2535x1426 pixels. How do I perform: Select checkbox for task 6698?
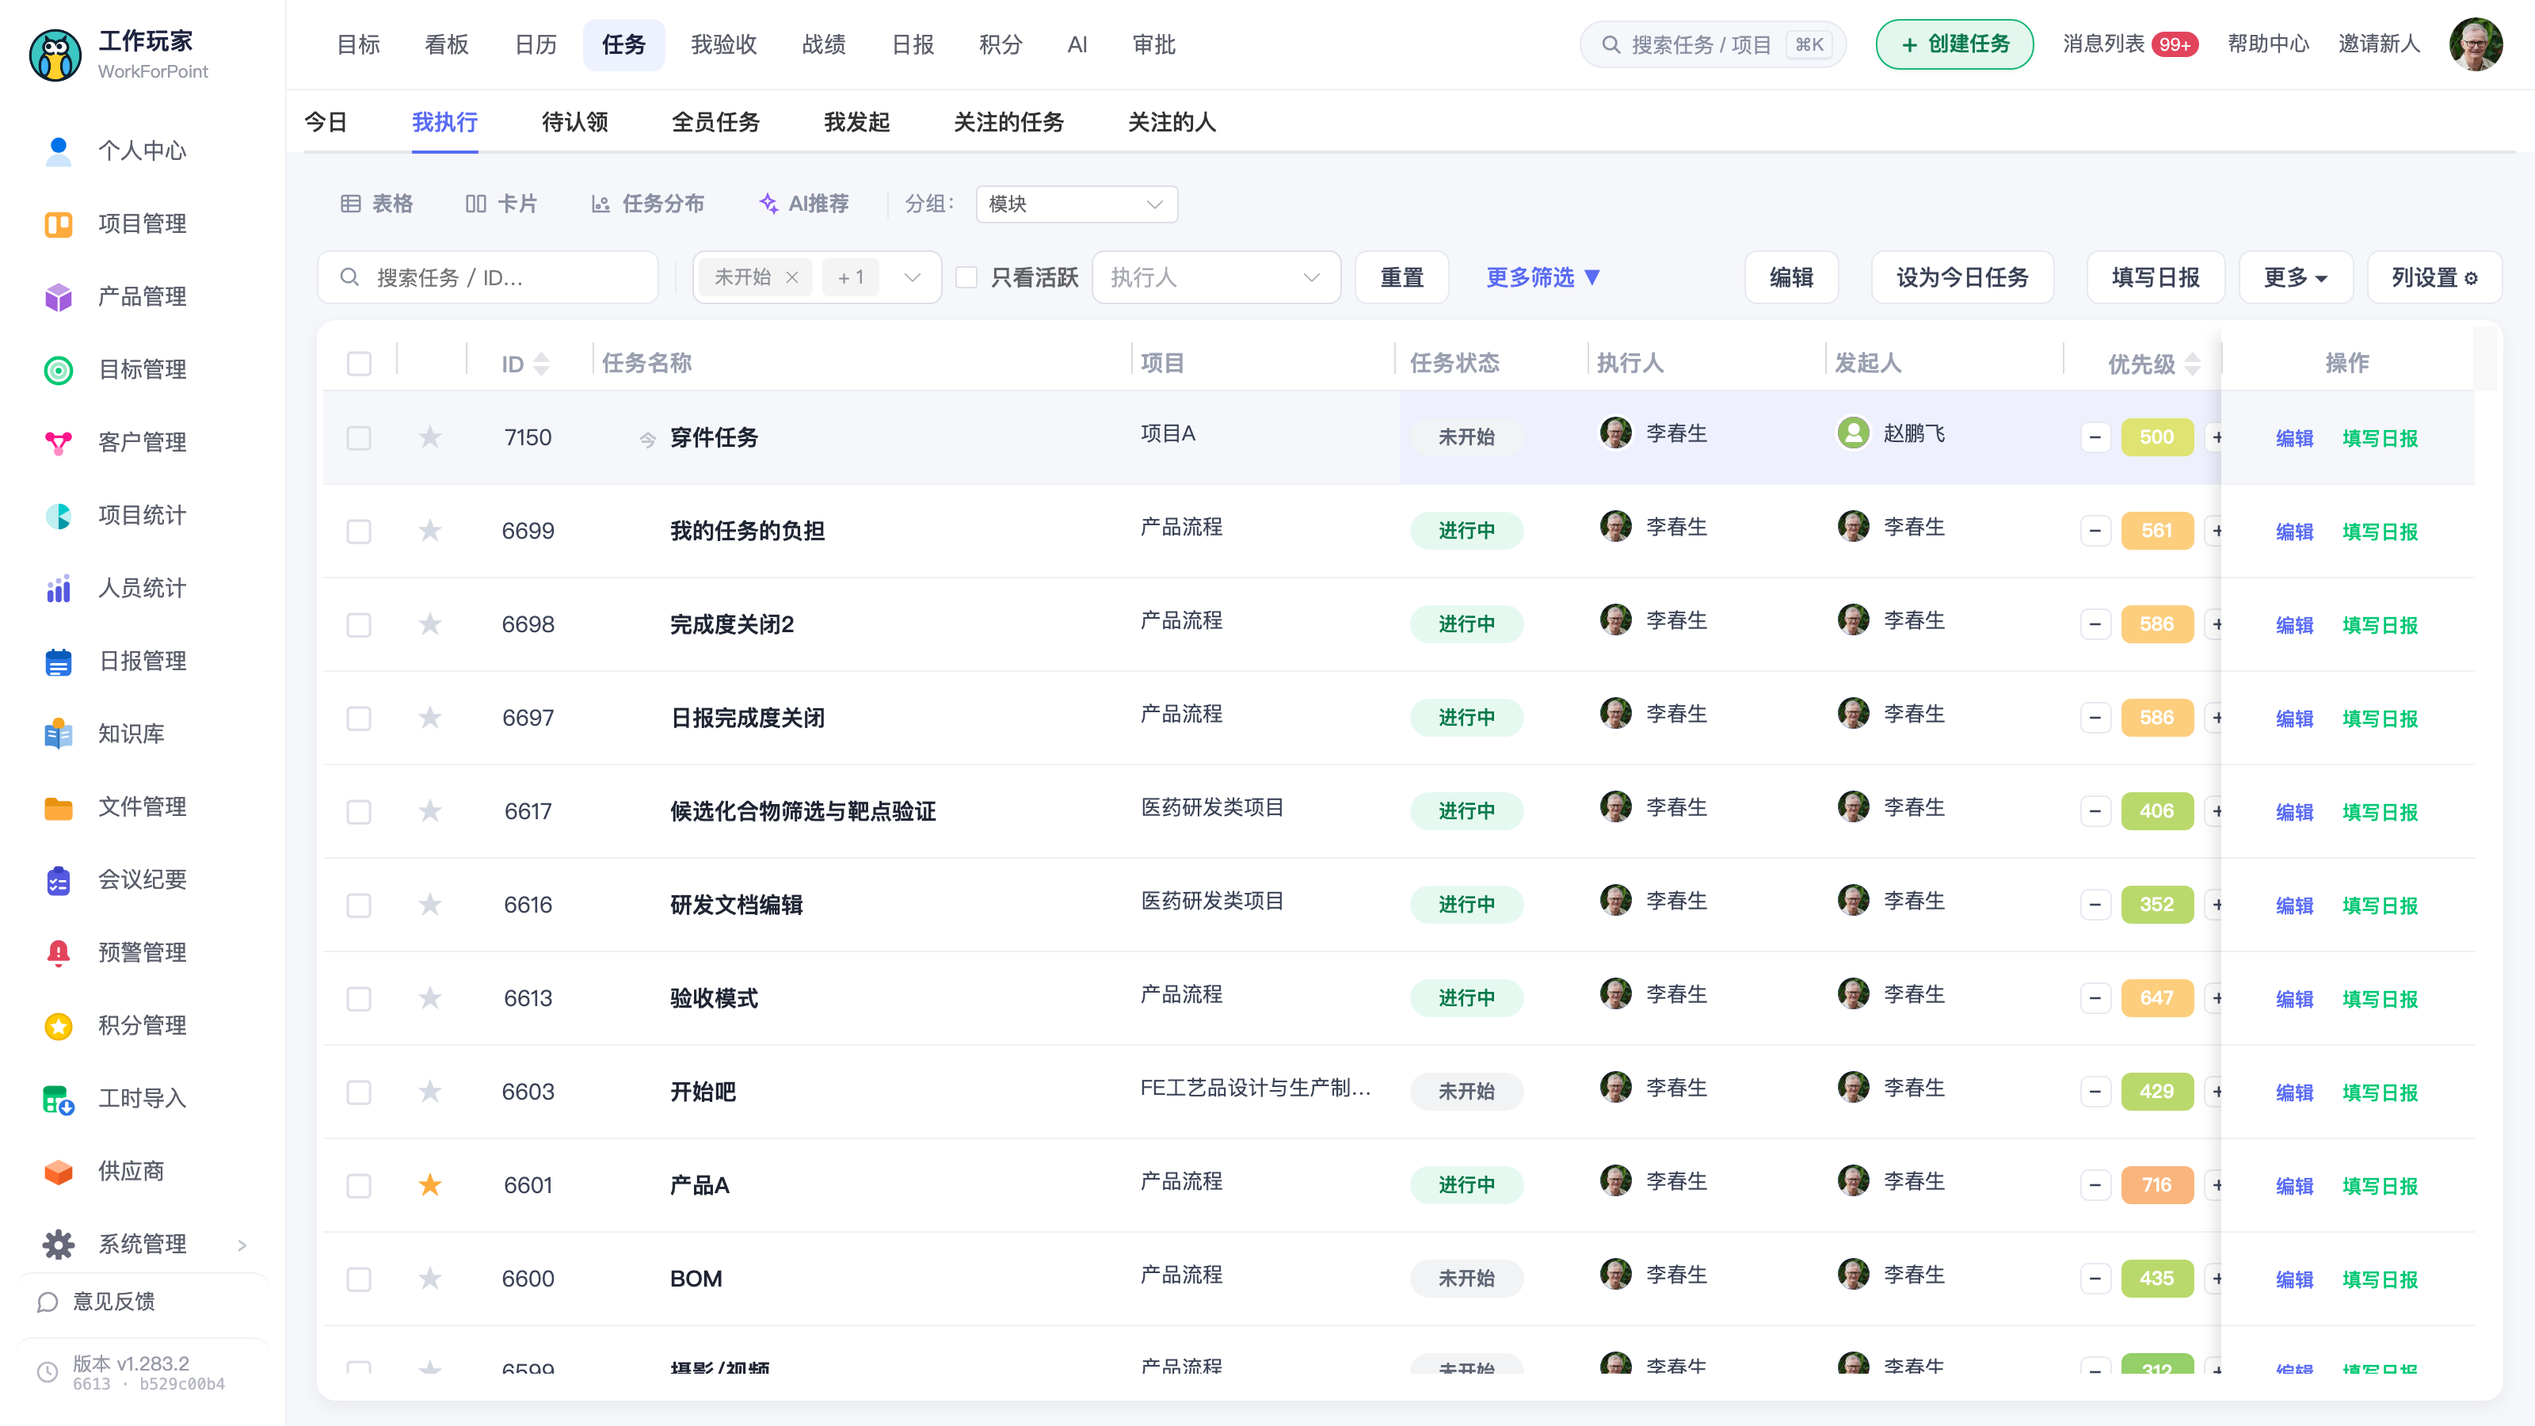click(359, 625)
